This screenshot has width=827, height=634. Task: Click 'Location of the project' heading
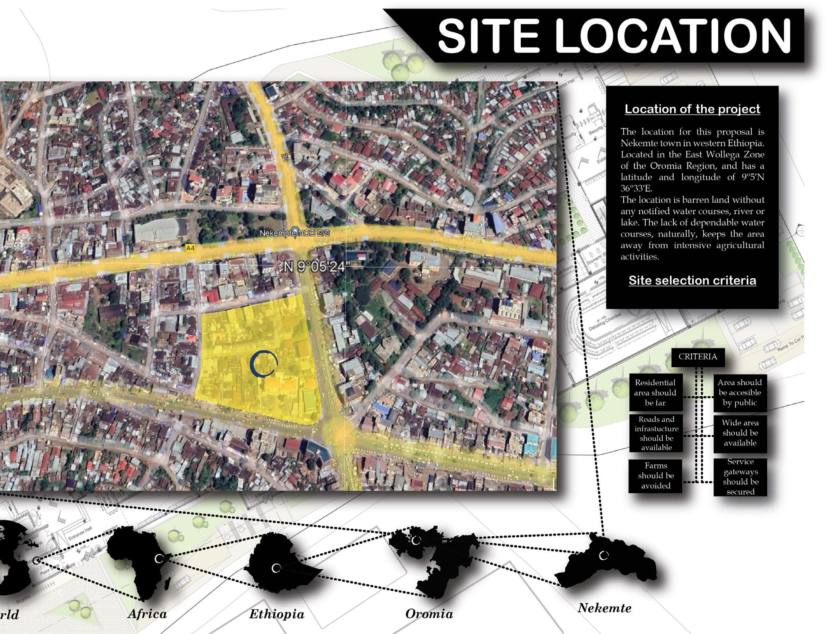(x=692, y=109)
